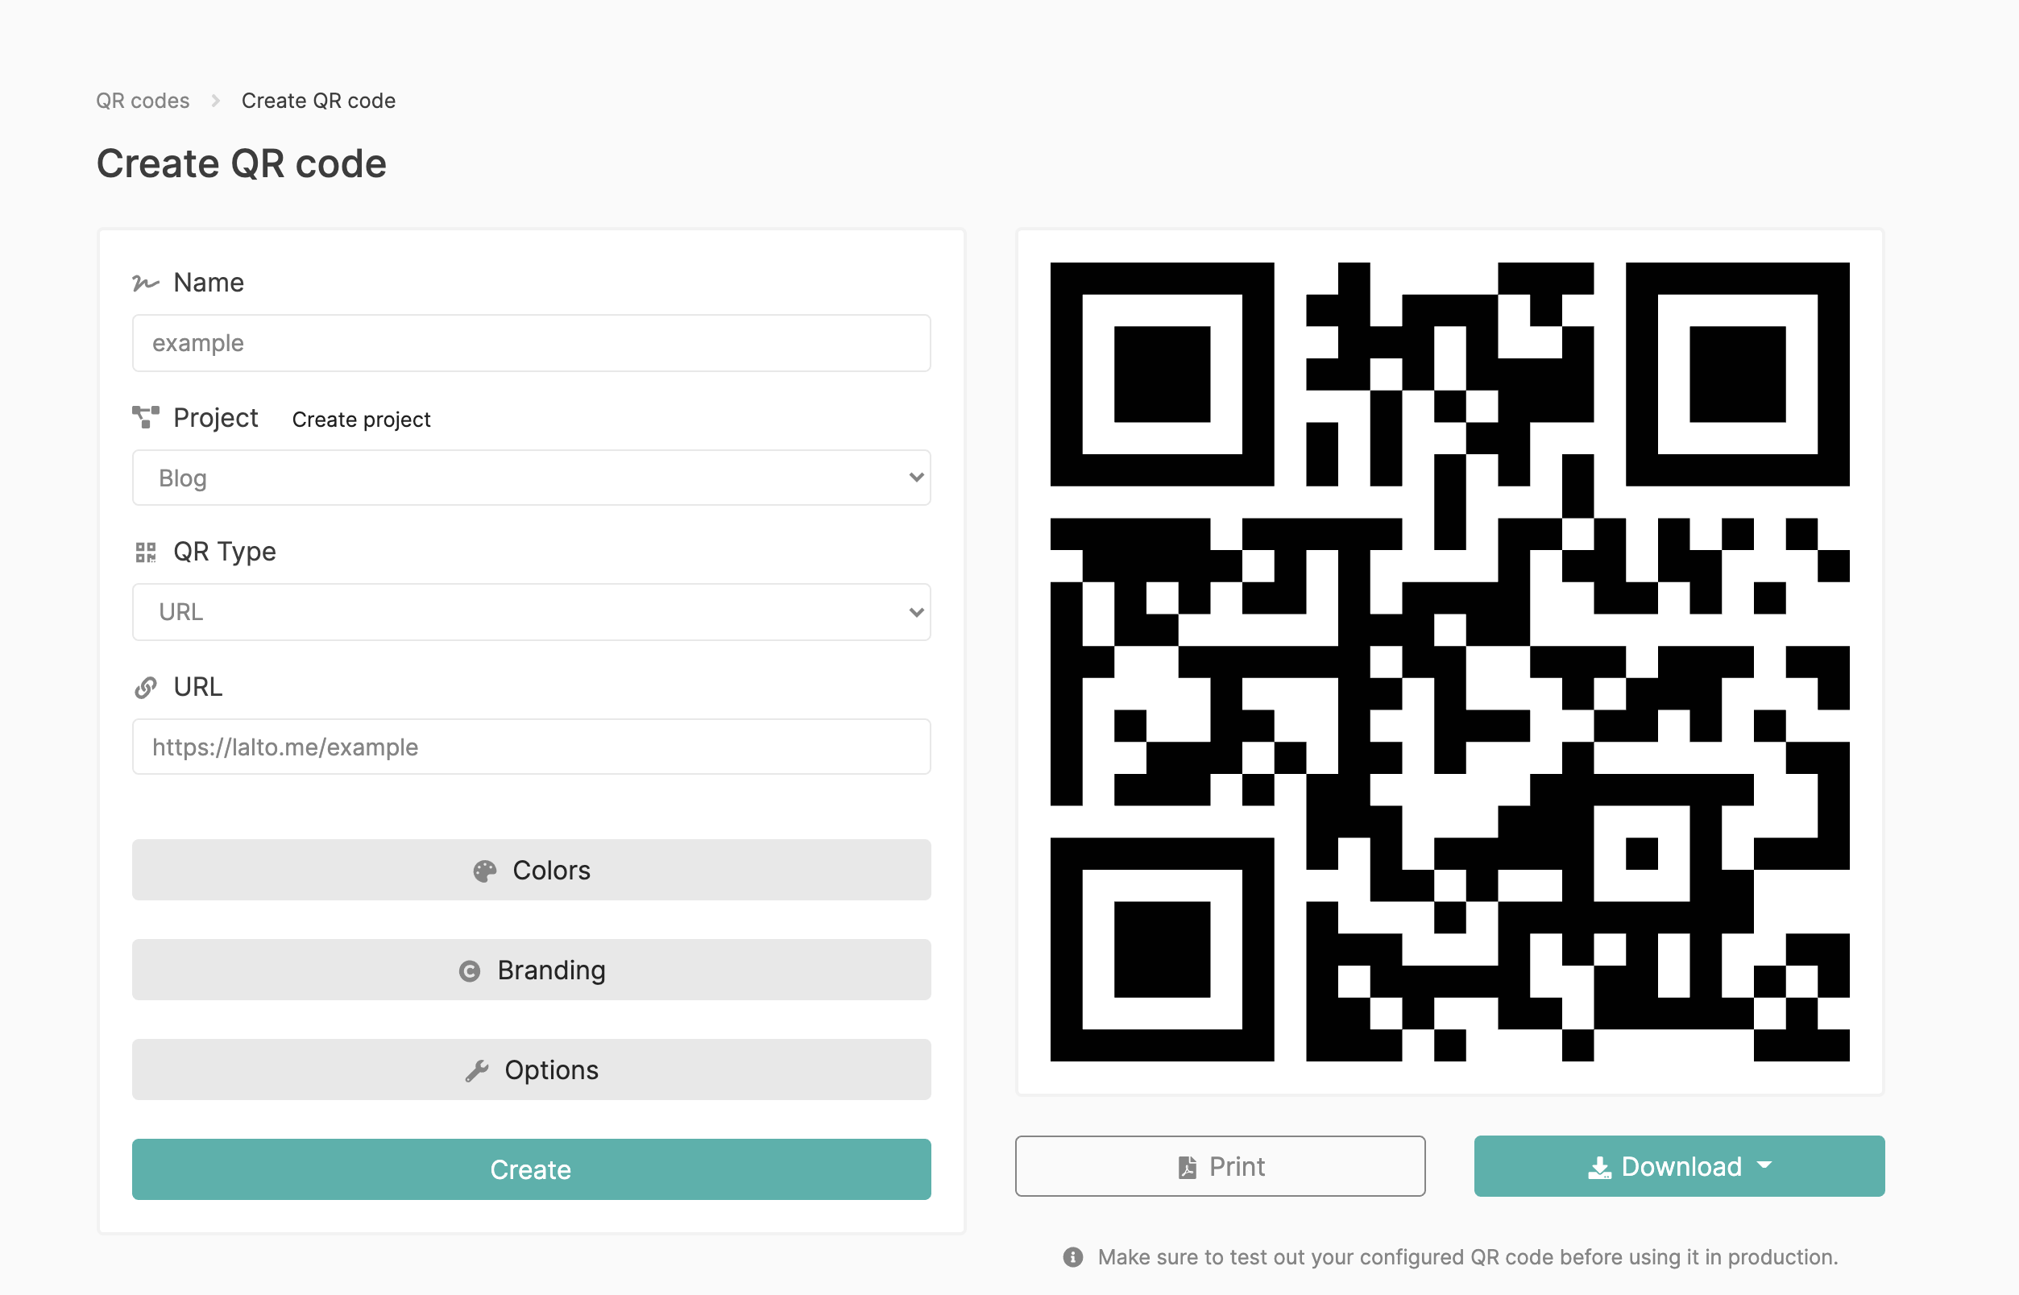Open the Project dropdown showing Blog
This screenshot has width=2019, height=1295.
point(531,478)
